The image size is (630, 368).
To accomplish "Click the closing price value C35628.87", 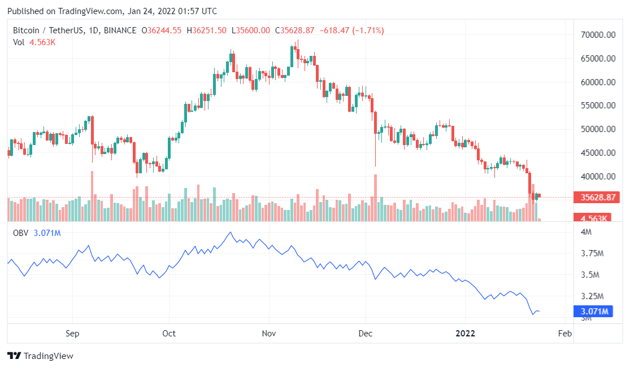I will tap(294, 30).
